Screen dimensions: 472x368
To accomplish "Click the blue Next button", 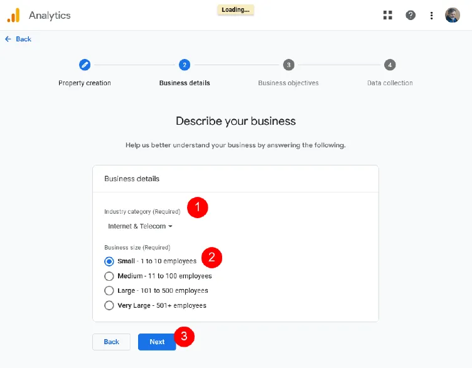I will coord(157,342).
